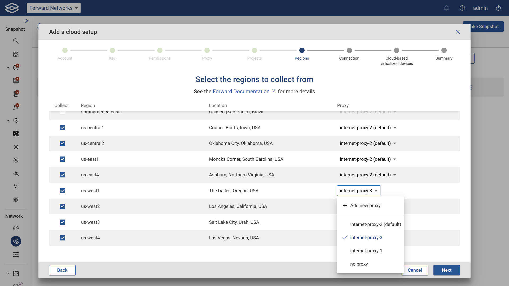Open the sidebar dashboard gauge icon

[16, 228]
